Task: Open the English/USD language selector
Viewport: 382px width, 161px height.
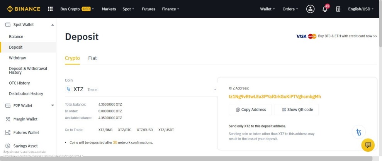Action: (x=360, y=9)
